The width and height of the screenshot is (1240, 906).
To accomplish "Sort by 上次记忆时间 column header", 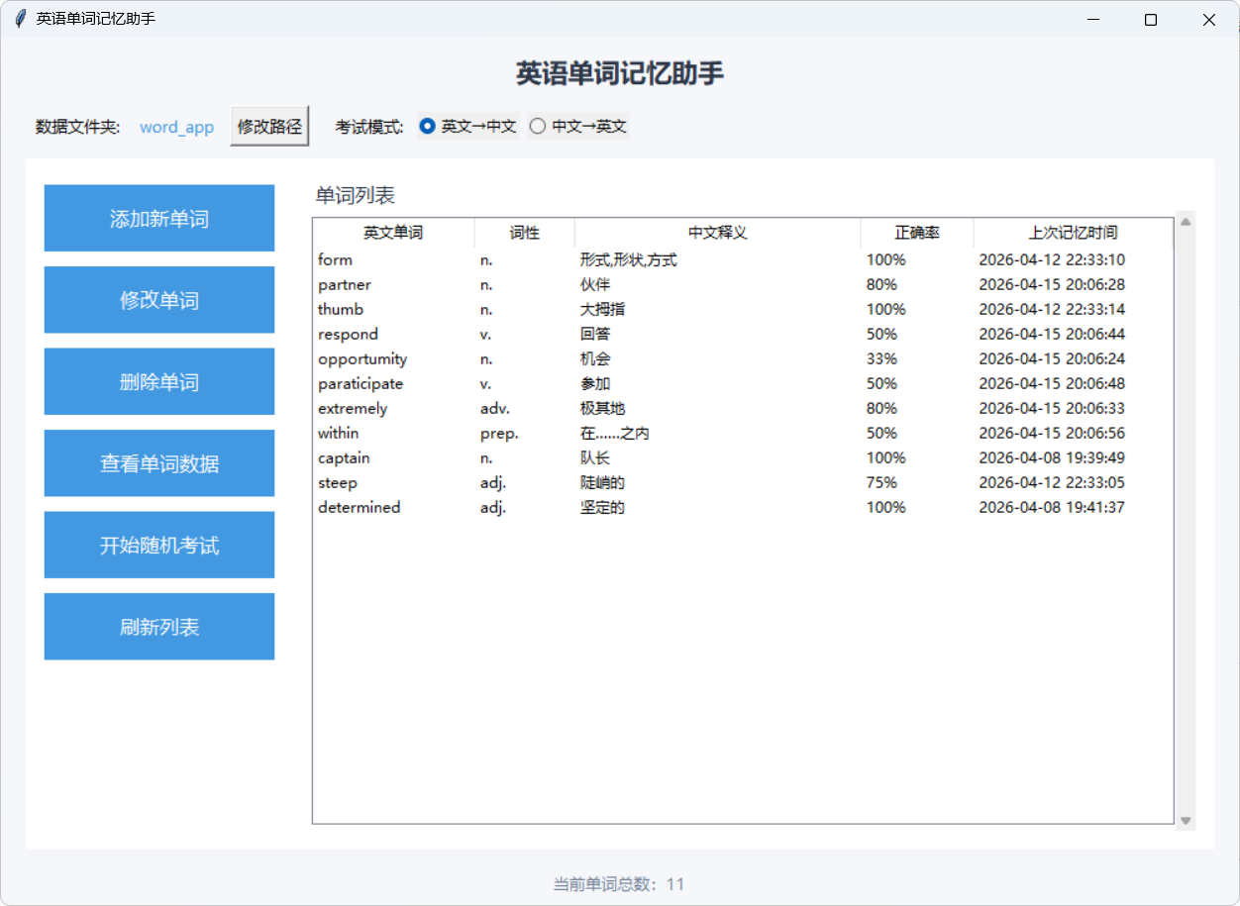I will [1074, 233].
